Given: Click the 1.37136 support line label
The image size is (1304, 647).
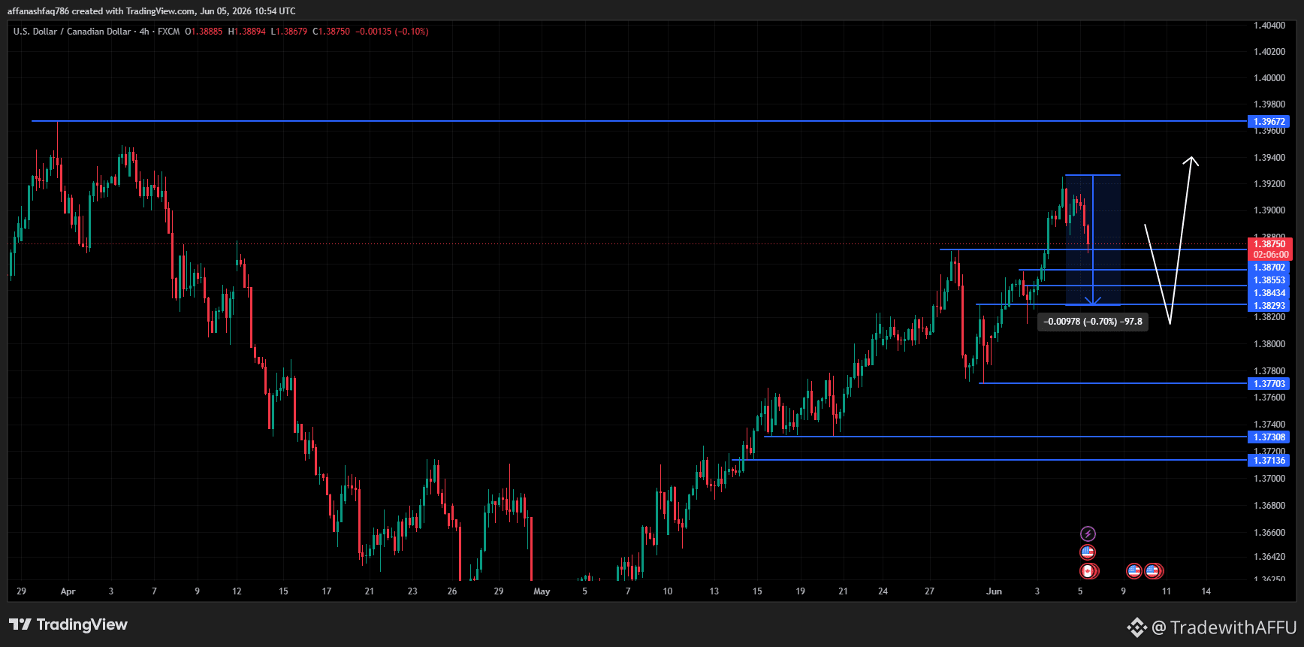Looking at the screenshot, I should [1269, 461].
